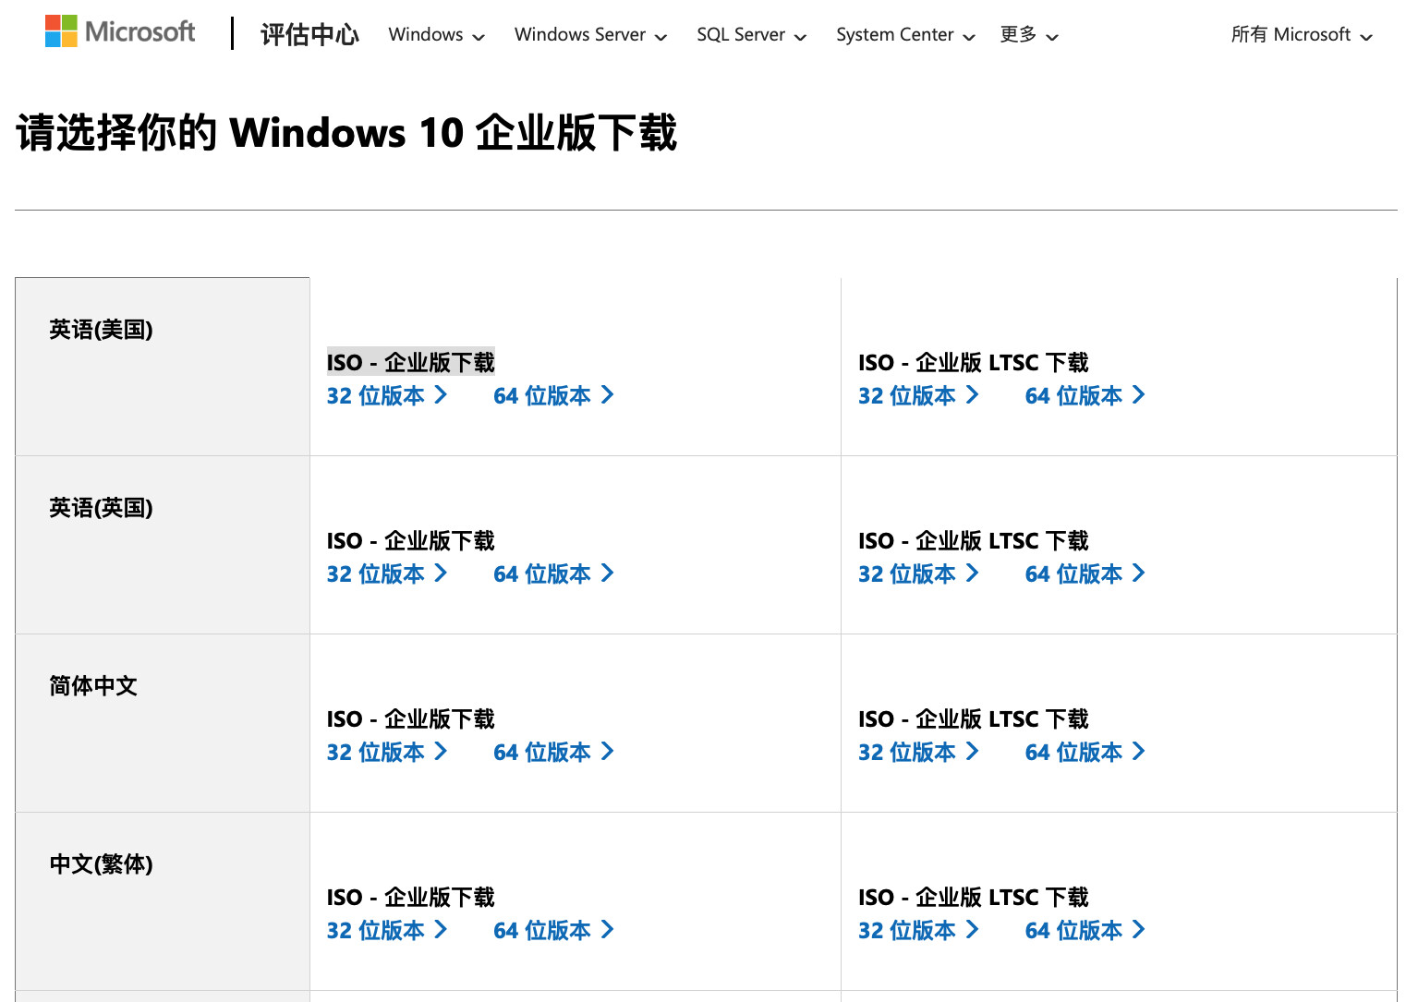Screen dimensions: 1406x1002
Task: Click ISO - 企业版下载 label in 中文(繁体) row
Action: (410, 897)
